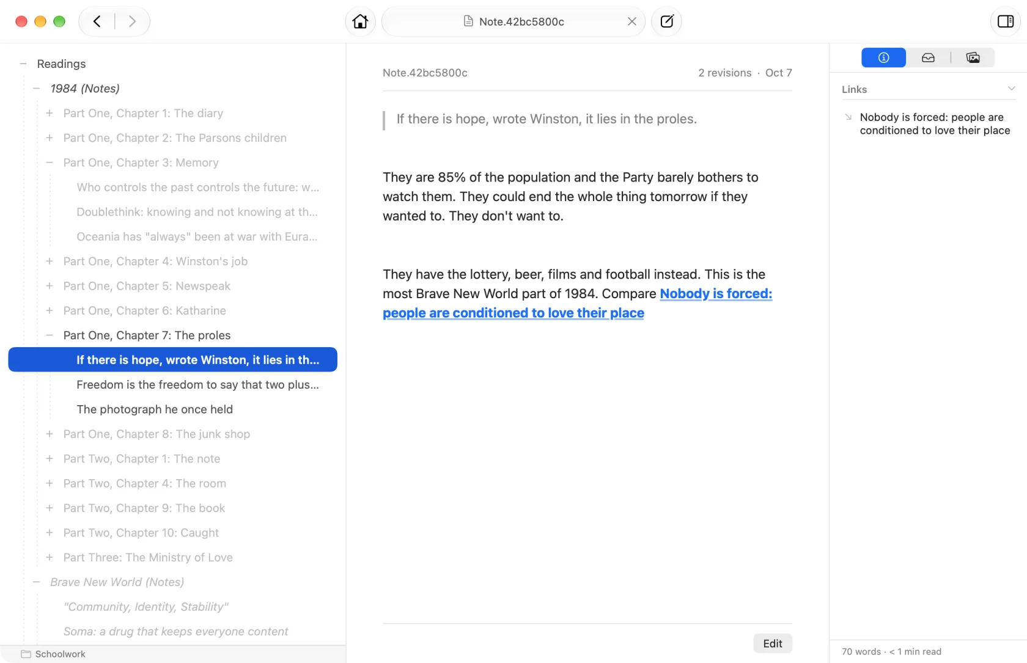Expand Part One, Chapter 8: The junk shop
Image resolution: width=1027 pixels, height=663 pixels.
tap(50, 434)
